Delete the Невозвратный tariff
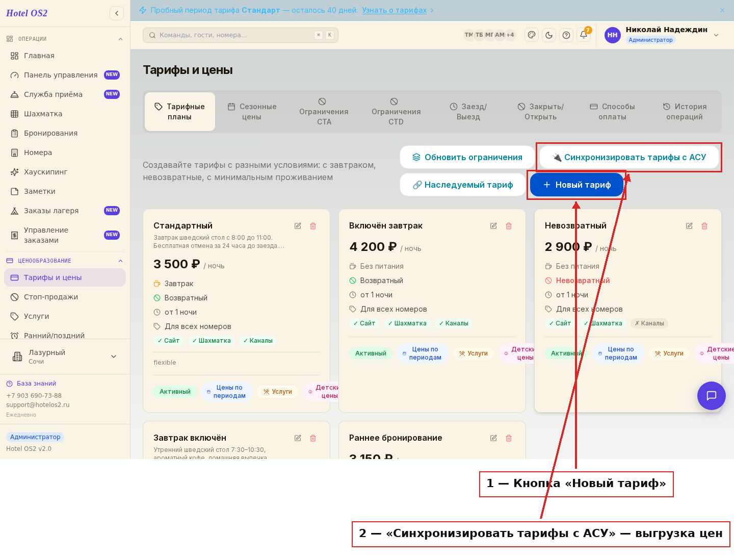The image size is (734, 559). pyautogui.click(x=704, y=226)
